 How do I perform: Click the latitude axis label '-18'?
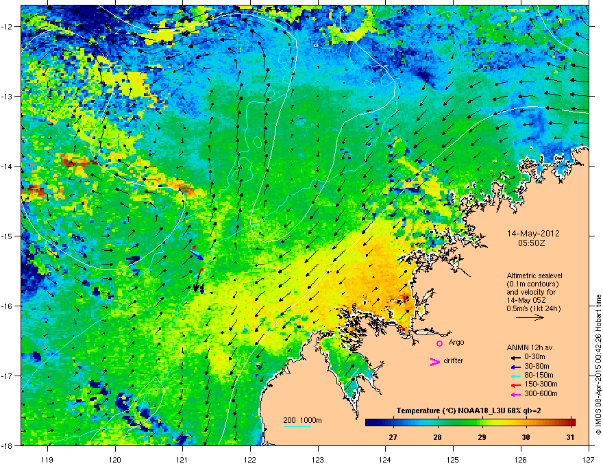point(8,445)
